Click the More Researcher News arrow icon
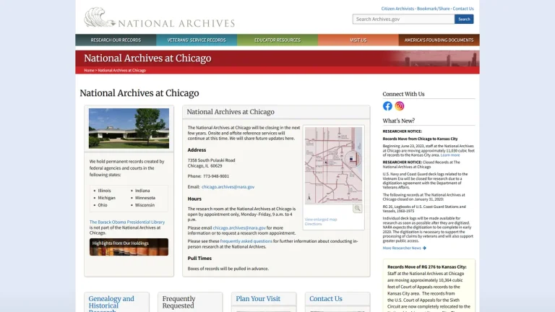Screen dimensions: 555x312 tap(424, 248)
